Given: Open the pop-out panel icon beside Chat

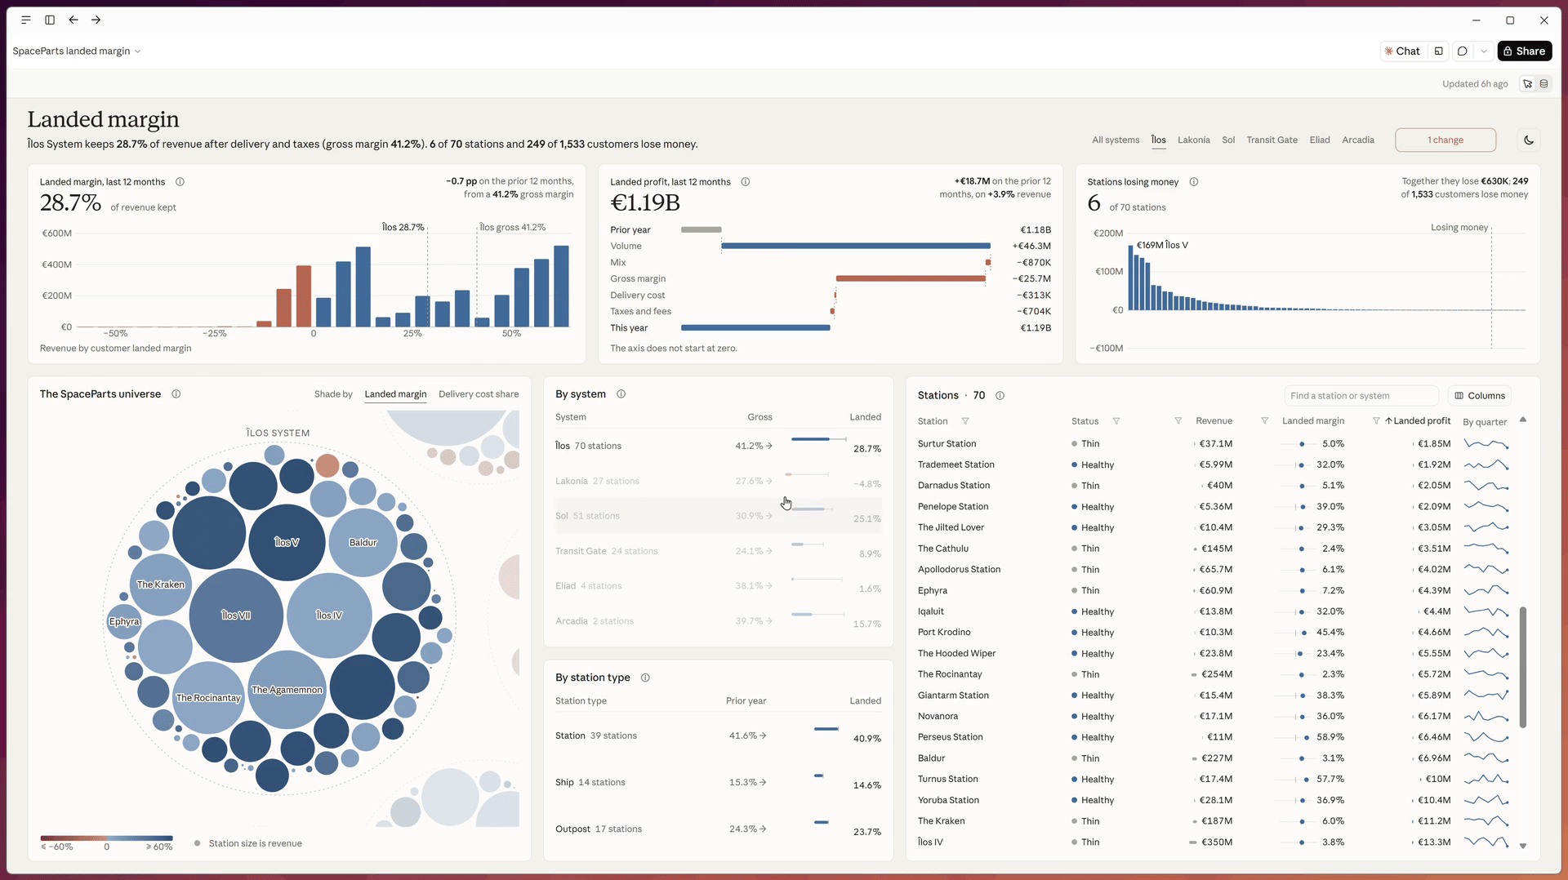Looking at the screenshot, I should (x=1439, y=51).
